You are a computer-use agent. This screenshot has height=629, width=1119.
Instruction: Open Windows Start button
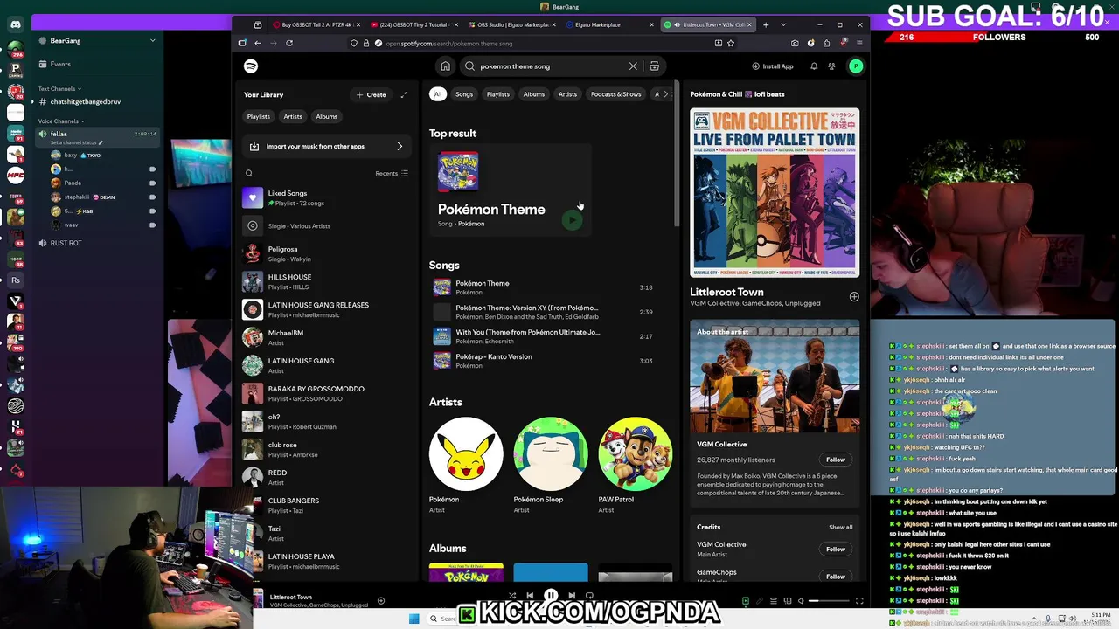(414, 619)
